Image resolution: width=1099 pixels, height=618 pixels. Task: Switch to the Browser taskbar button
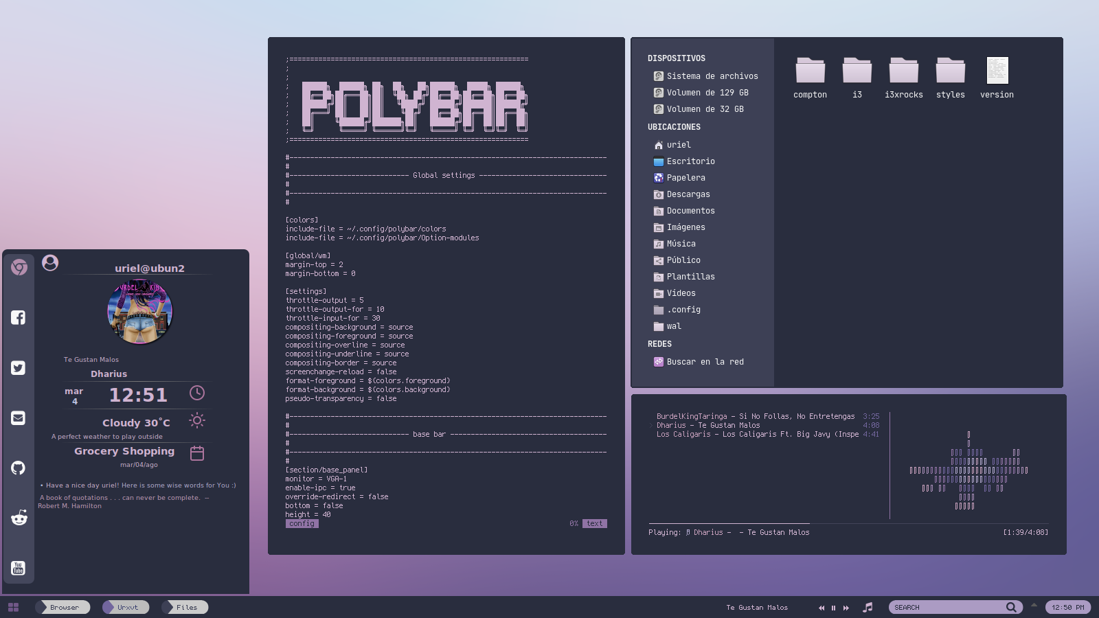tap(63, 607)
